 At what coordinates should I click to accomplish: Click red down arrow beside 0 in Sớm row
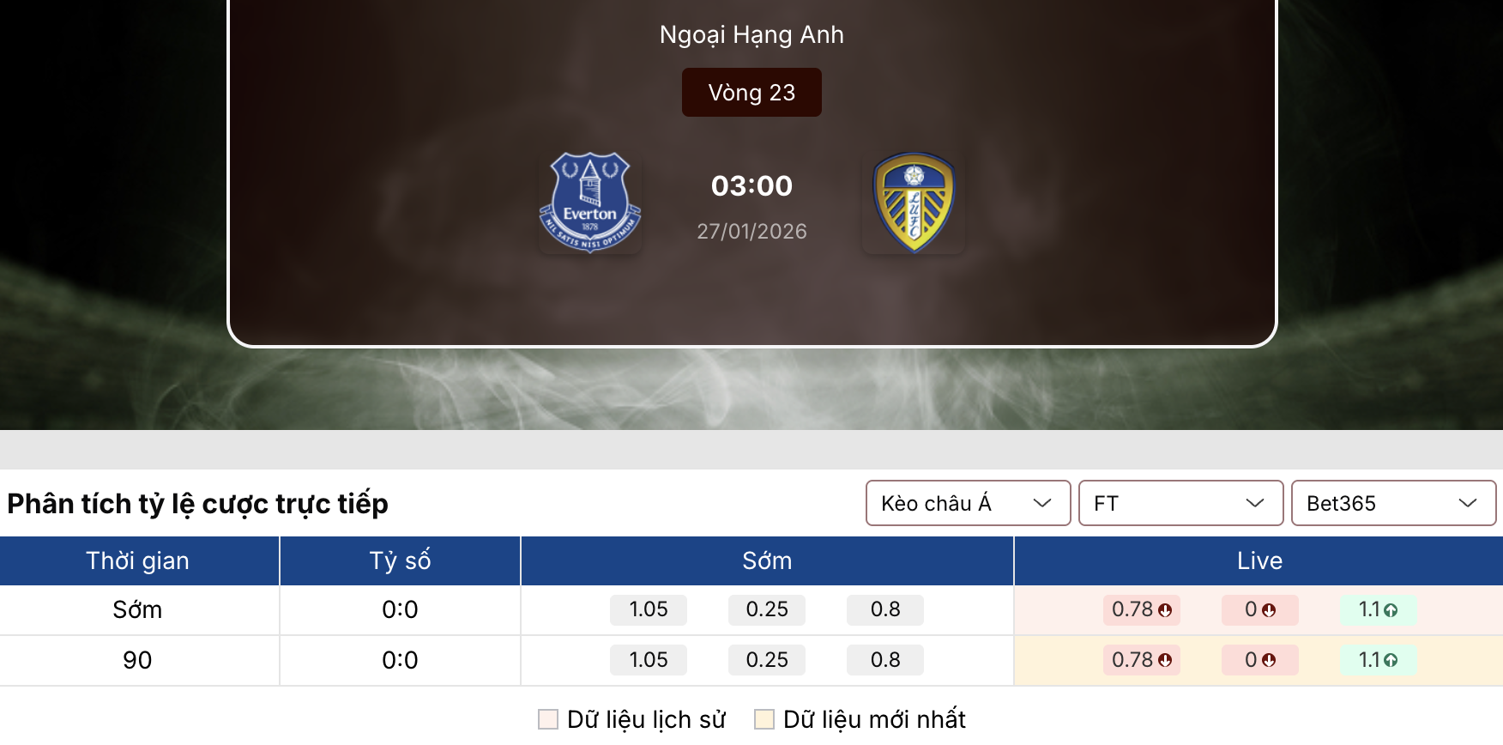coord(1269,610)
